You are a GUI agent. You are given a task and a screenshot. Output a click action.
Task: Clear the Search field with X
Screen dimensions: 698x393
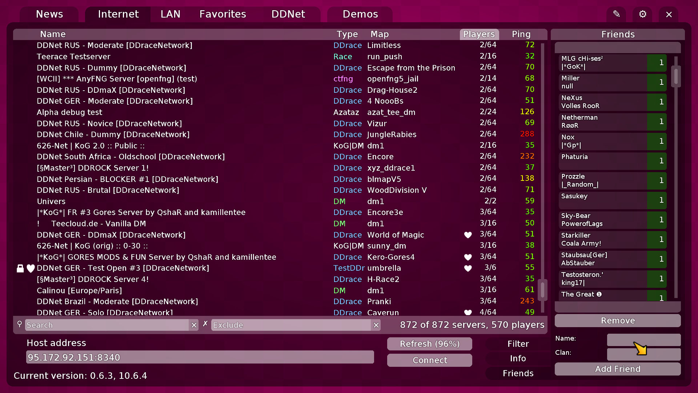[194, 325]
